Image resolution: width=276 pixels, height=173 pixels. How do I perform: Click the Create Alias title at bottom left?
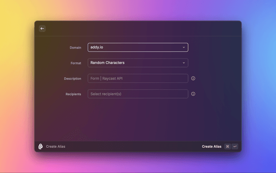tap(56, 147)
